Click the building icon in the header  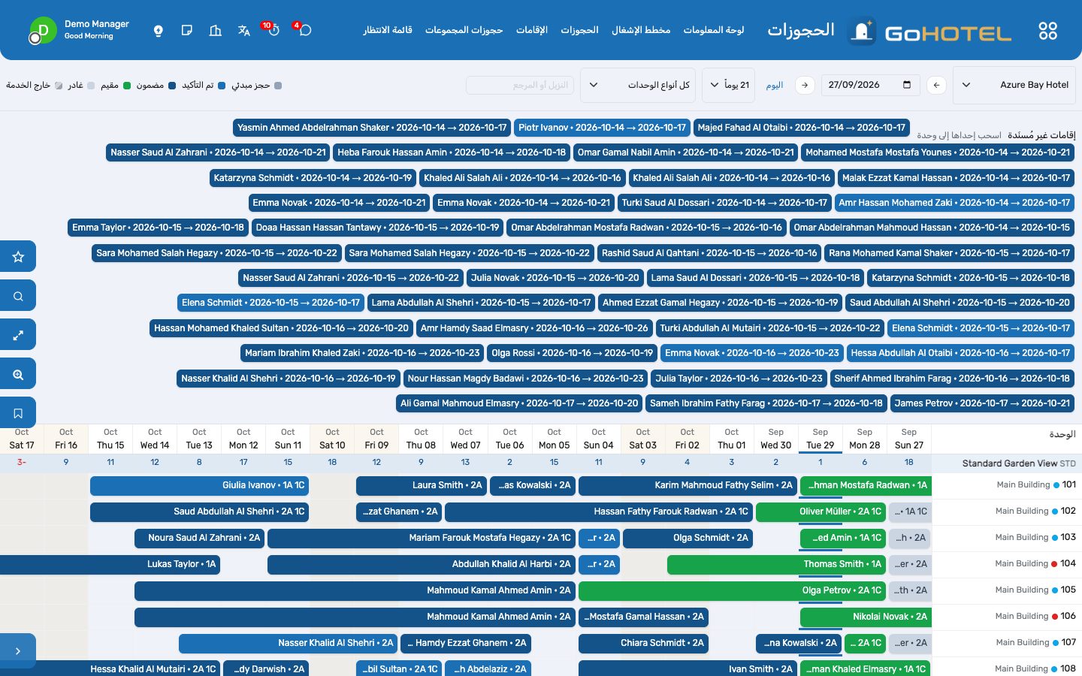pyautogui.click(x=216, y=31)
